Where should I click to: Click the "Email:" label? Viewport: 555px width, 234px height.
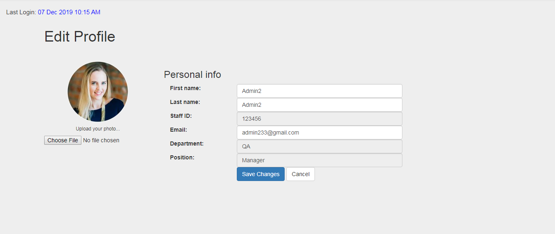point(178,130)
